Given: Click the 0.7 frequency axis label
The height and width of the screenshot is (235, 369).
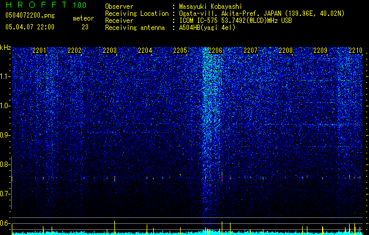Looking at the screenshot, I should point(5,194).
